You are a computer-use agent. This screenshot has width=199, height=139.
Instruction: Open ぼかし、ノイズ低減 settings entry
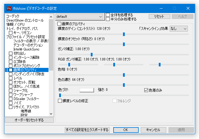[26, 86]
